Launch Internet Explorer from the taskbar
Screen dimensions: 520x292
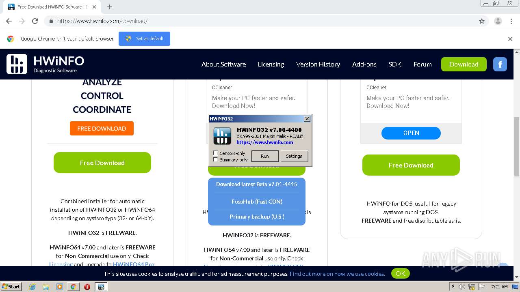[32, 287]
